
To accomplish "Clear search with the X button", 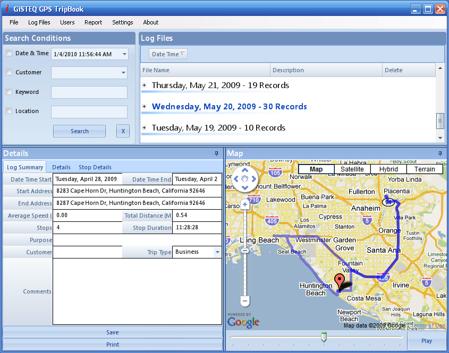I will click(123, 131).
